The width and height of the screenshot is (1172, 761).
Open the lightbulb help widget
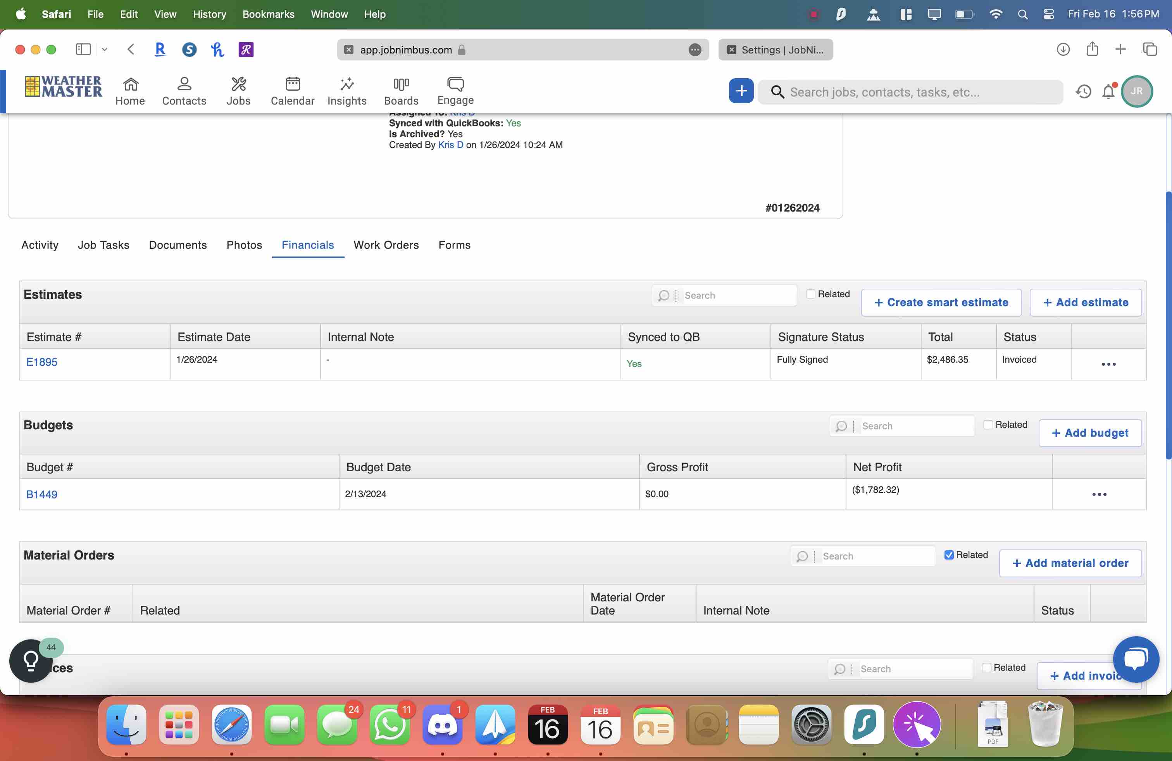(x=31, y=661)
